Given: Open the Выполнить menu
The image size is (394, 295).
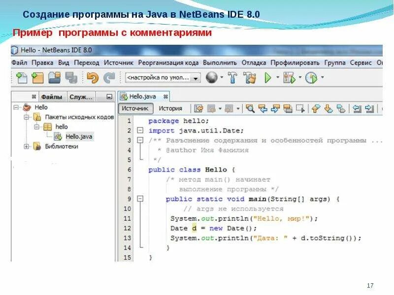Looking at the screenshot, I should click(x=220, y=63).
